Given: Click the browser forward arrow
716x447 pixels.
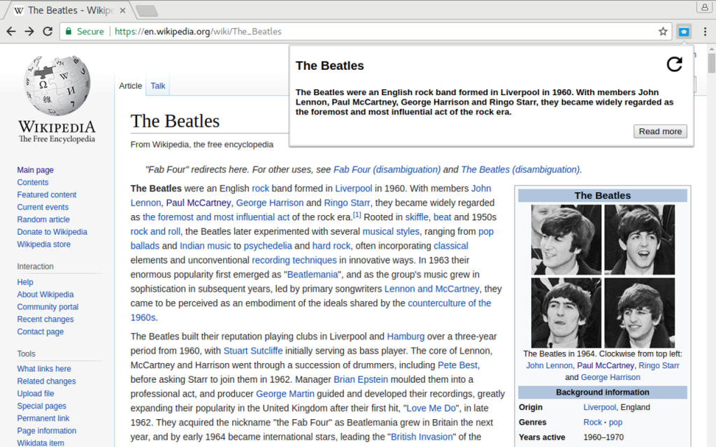Looking at the screenshot, I should (29, 31).
